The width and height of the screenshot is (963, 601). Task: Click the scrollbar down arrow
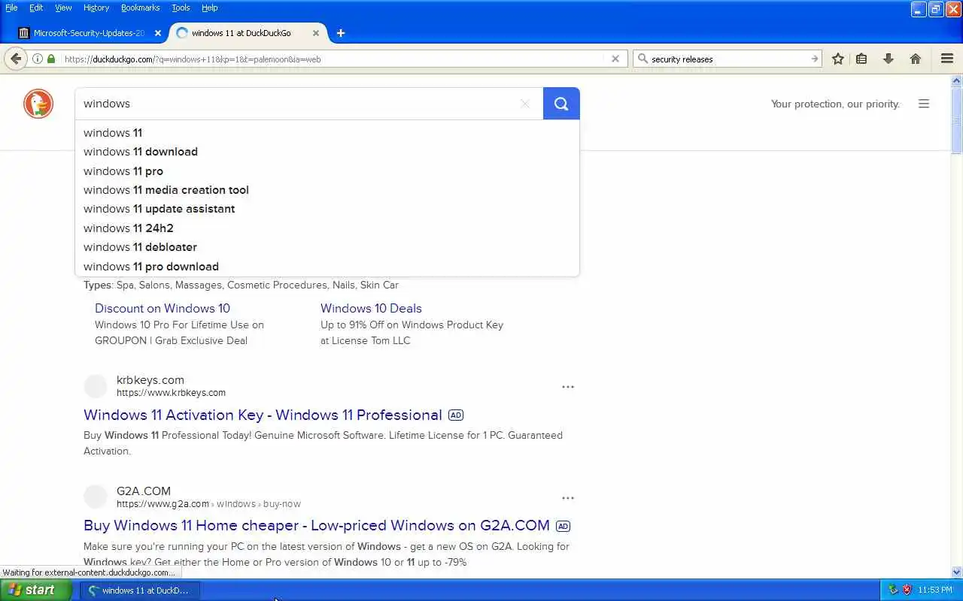(x=957, y=572)
